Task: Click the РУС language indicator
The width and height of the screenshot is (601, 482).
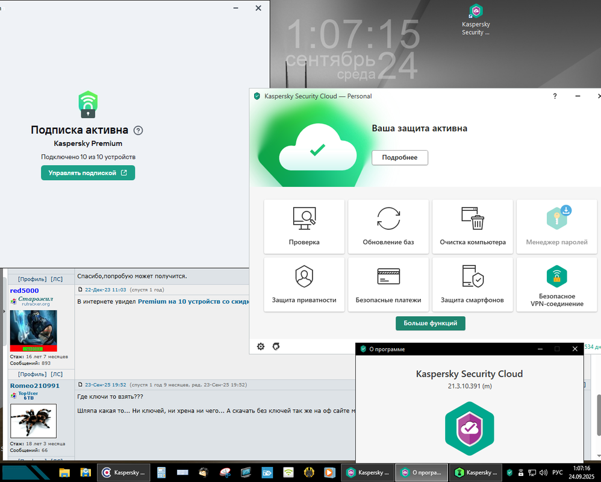Action: click(x=557, y=472)
